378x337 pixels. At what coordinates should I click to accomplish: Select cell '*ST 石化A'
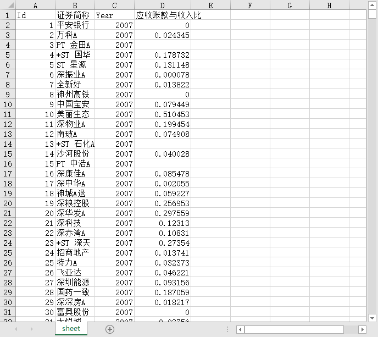[75, 144]
